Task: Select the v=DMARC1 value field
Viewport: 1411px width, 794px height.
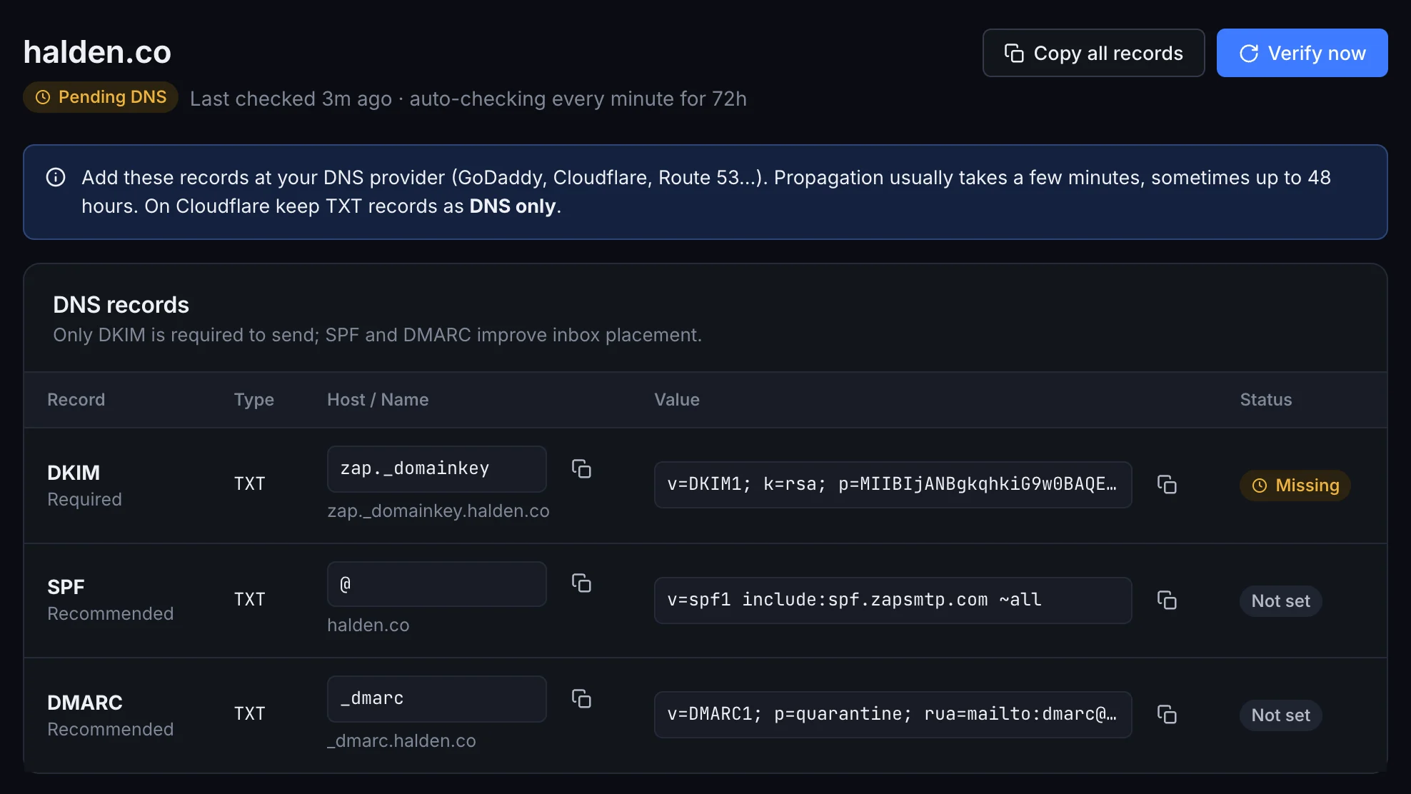Action: click(x=893, y=715)
